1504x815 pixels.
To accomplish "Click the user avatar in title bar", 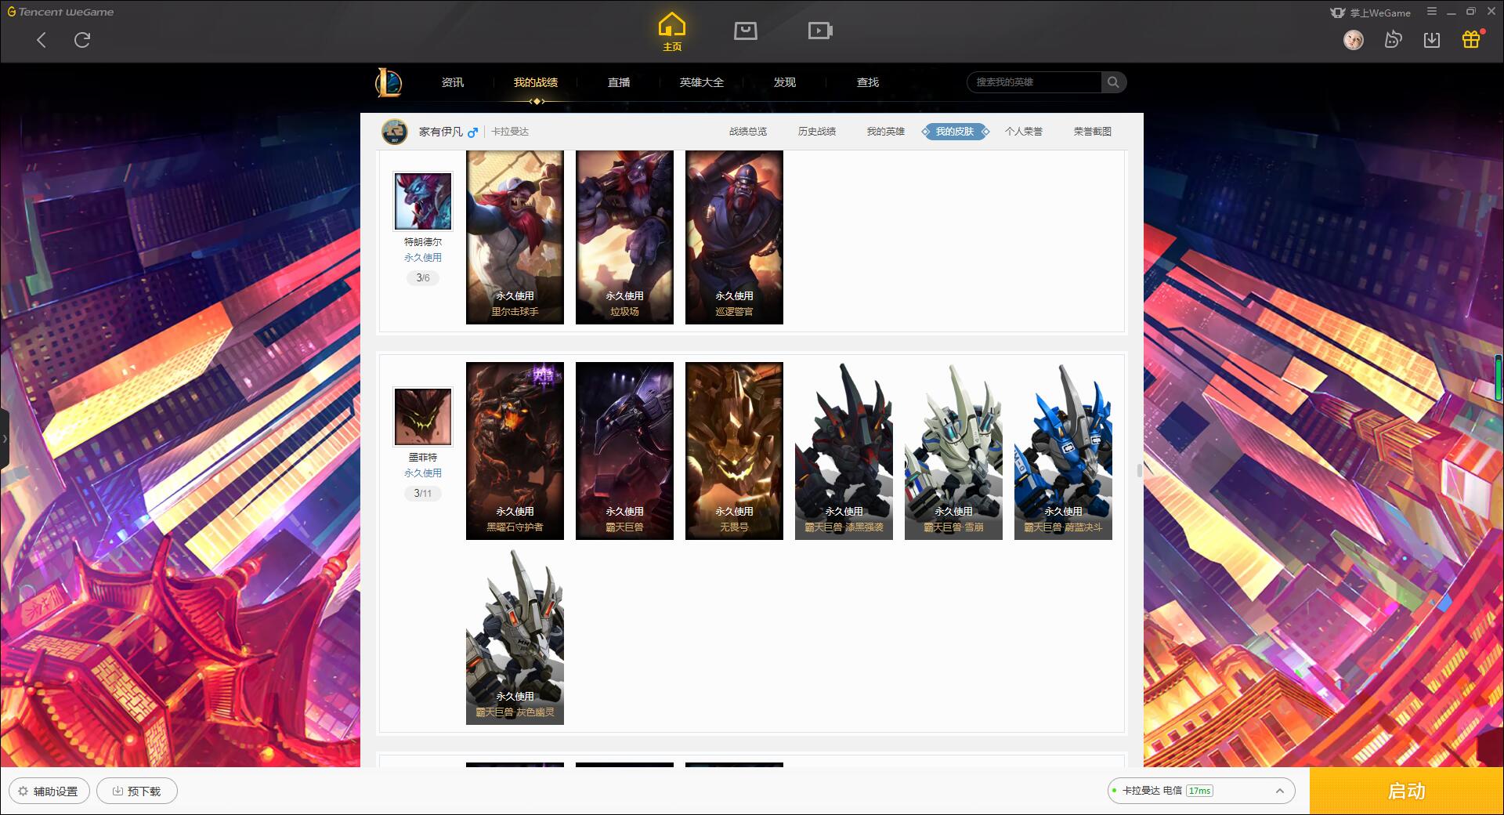I will tap(1354, 39).
